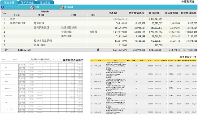198x115 pixels.
Task: Click value 7,180,807 in row 5
Action: [192, 36]
